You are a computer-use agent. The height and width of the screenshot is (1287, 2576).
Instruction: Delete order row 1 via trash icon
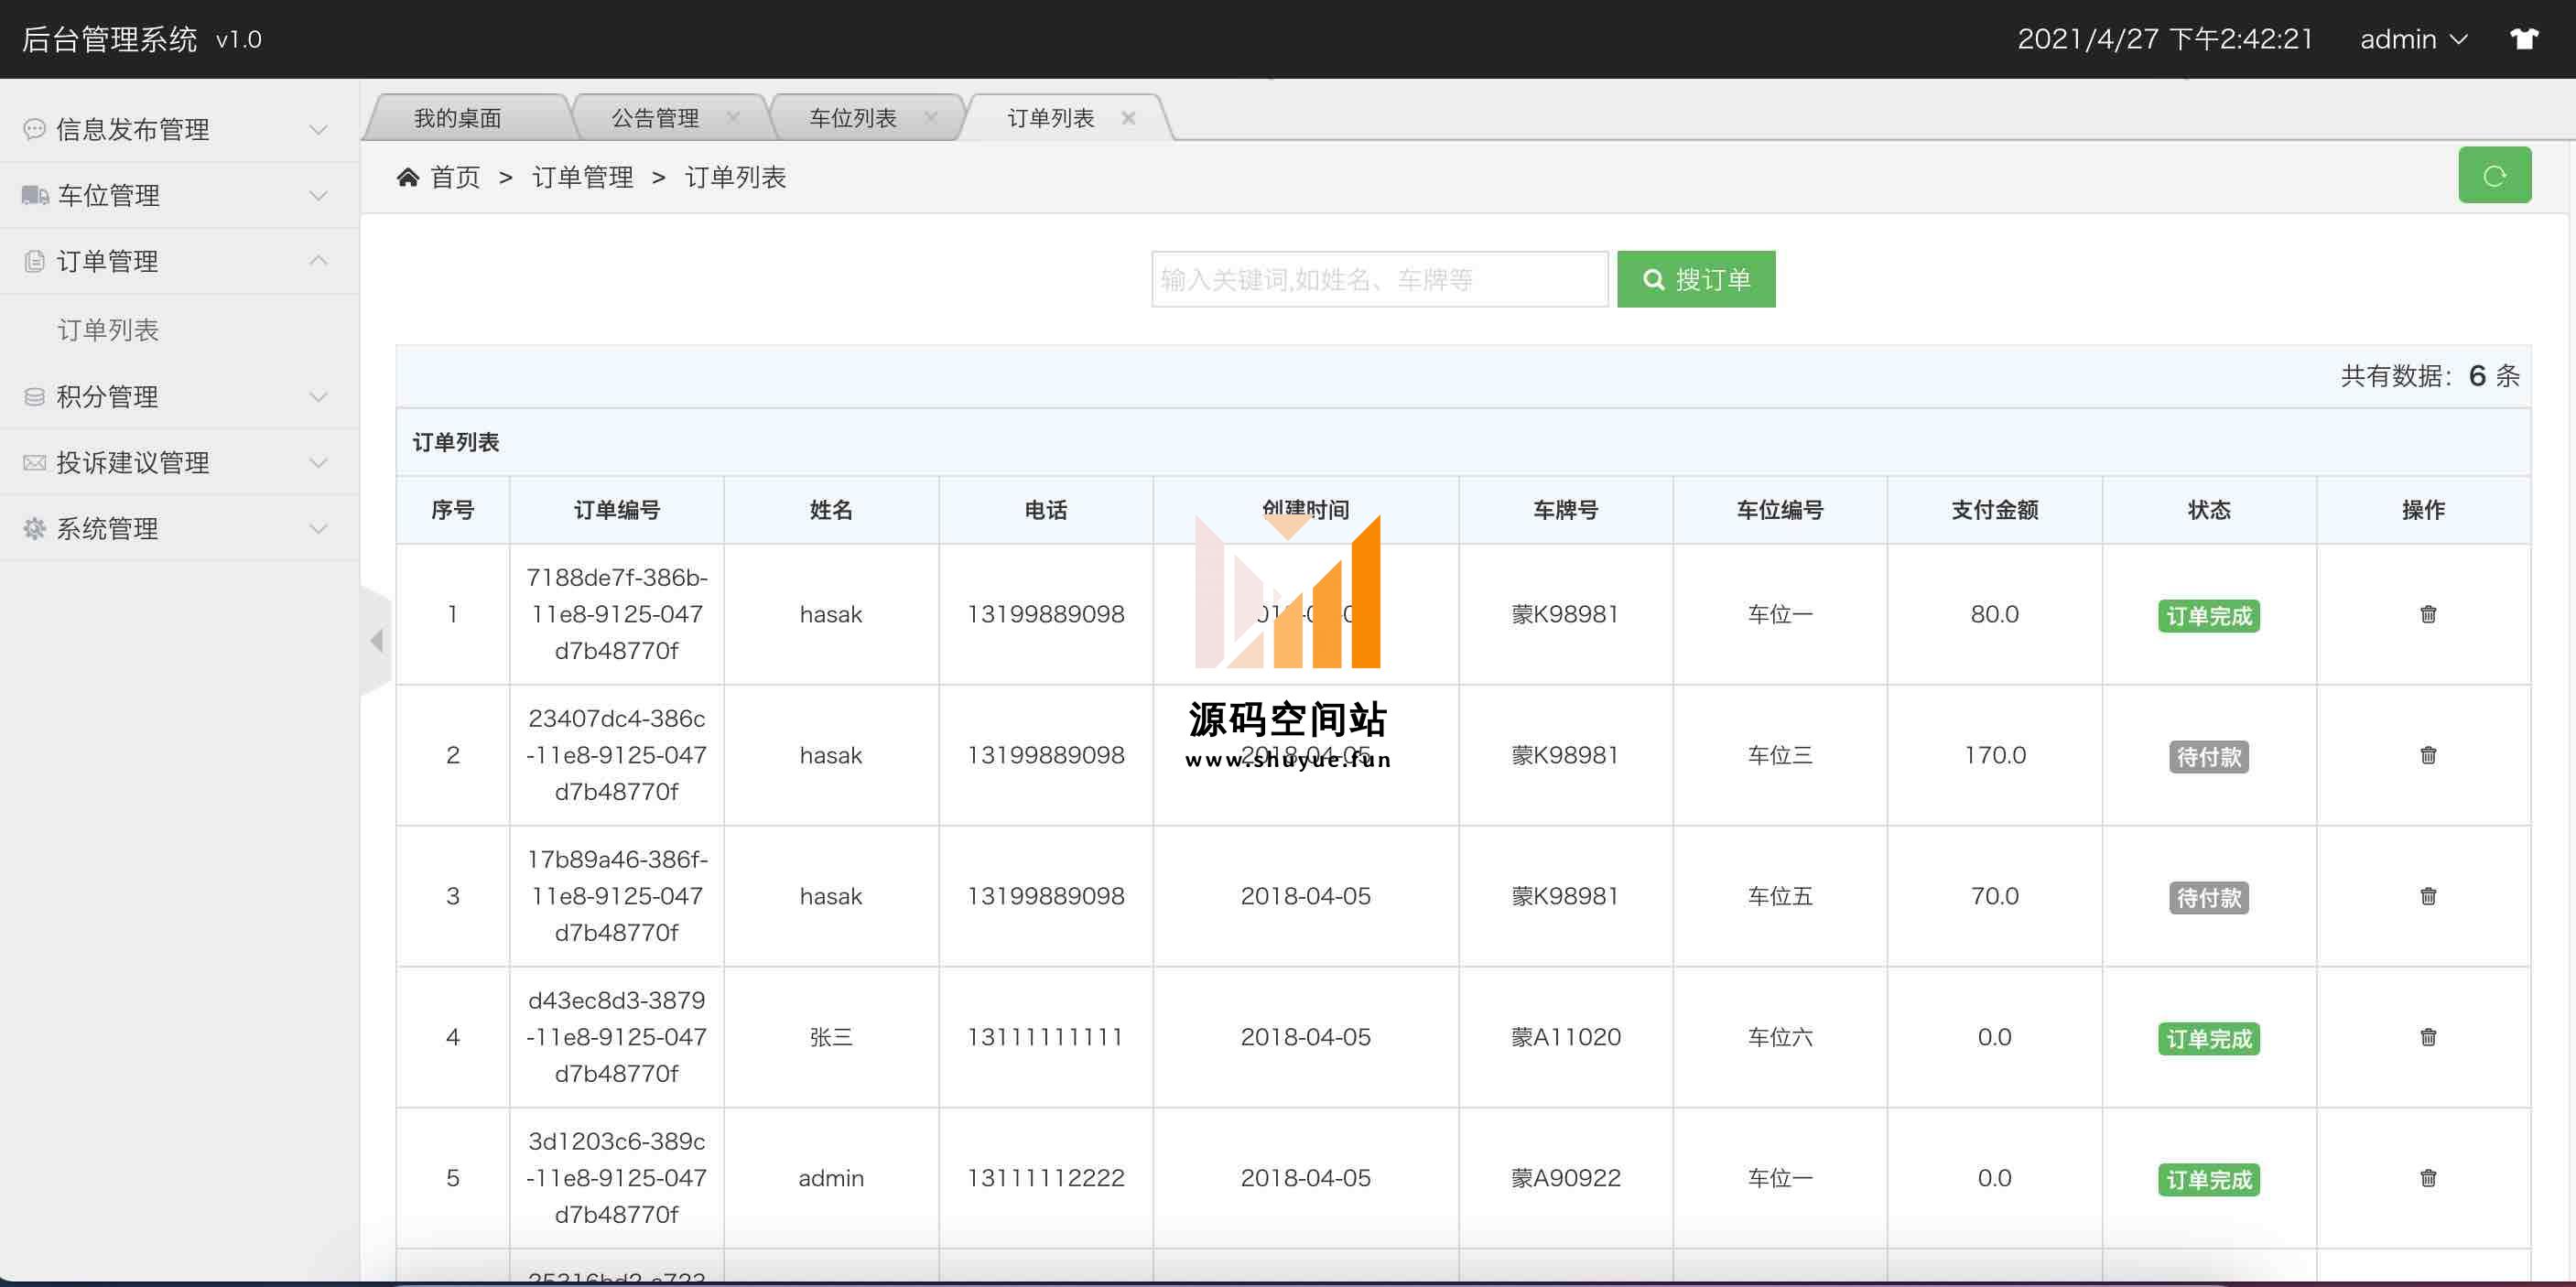click(2427, 614)
